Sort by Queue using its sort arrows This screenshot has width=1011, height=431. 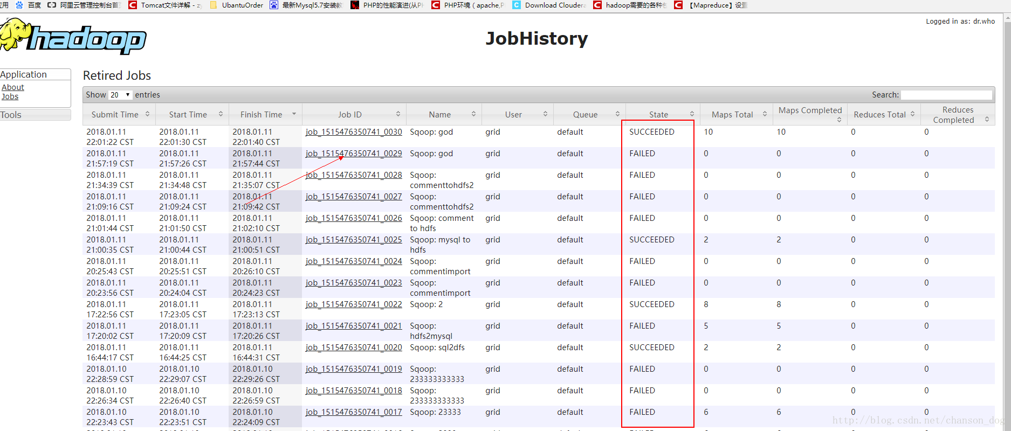point(617,114)
